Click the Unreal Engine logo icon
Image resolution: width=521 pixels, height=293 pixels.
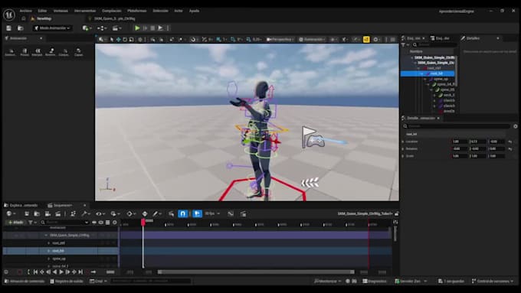coord(9,15)
